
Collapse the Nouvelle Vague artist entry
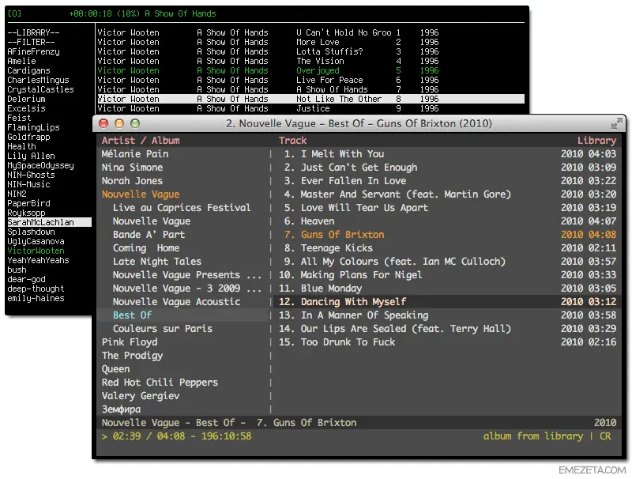141,194
